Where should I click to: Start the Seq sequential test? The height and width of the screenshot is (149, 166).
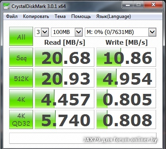pyautogui.click(x=21, y=57)
